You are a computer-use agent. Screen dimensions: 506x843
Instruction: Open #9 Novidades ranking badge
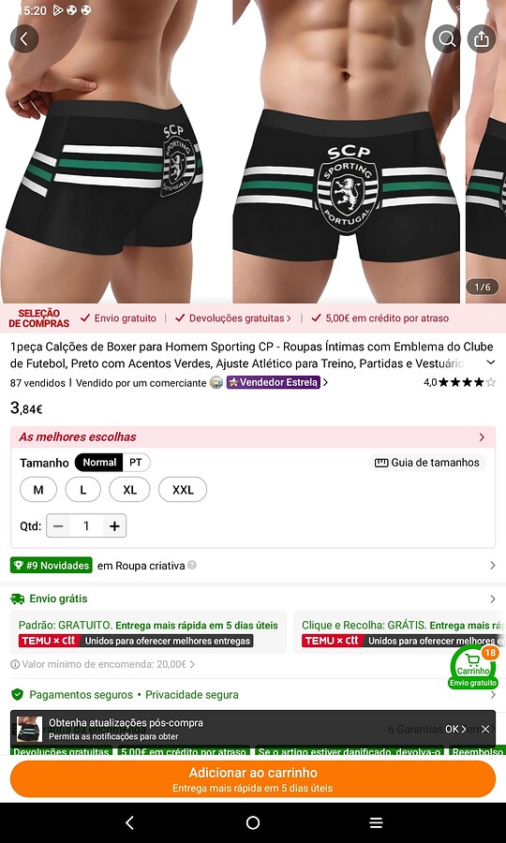point(52,566)
